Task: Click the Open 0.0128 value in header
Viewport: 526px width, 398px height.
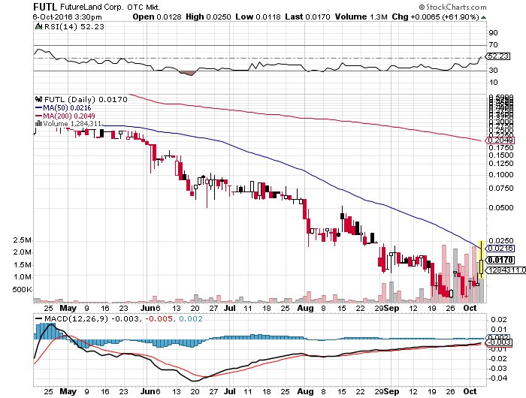Action: (x=157, y=17)
